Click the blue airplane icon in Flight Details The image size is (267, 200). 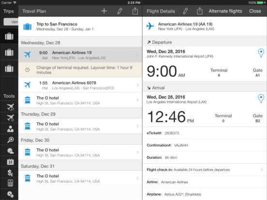tap(150, 26)
